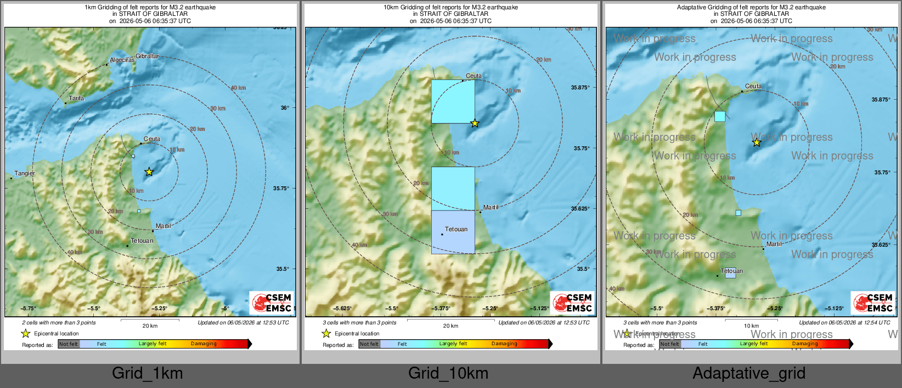Screen dimensions: 902x388
Task: Select the cyan cell north of Martil in Adaptative_grid
Action: pyautogui.click(x=738, y=213)
